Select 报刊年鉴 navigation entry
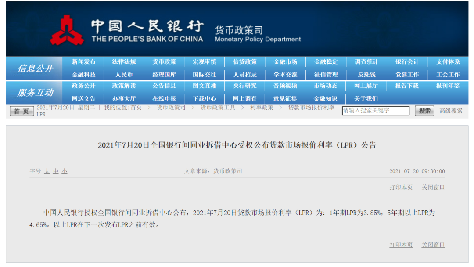Viewport: 474px width, 267px height. (x=448, y=86)
